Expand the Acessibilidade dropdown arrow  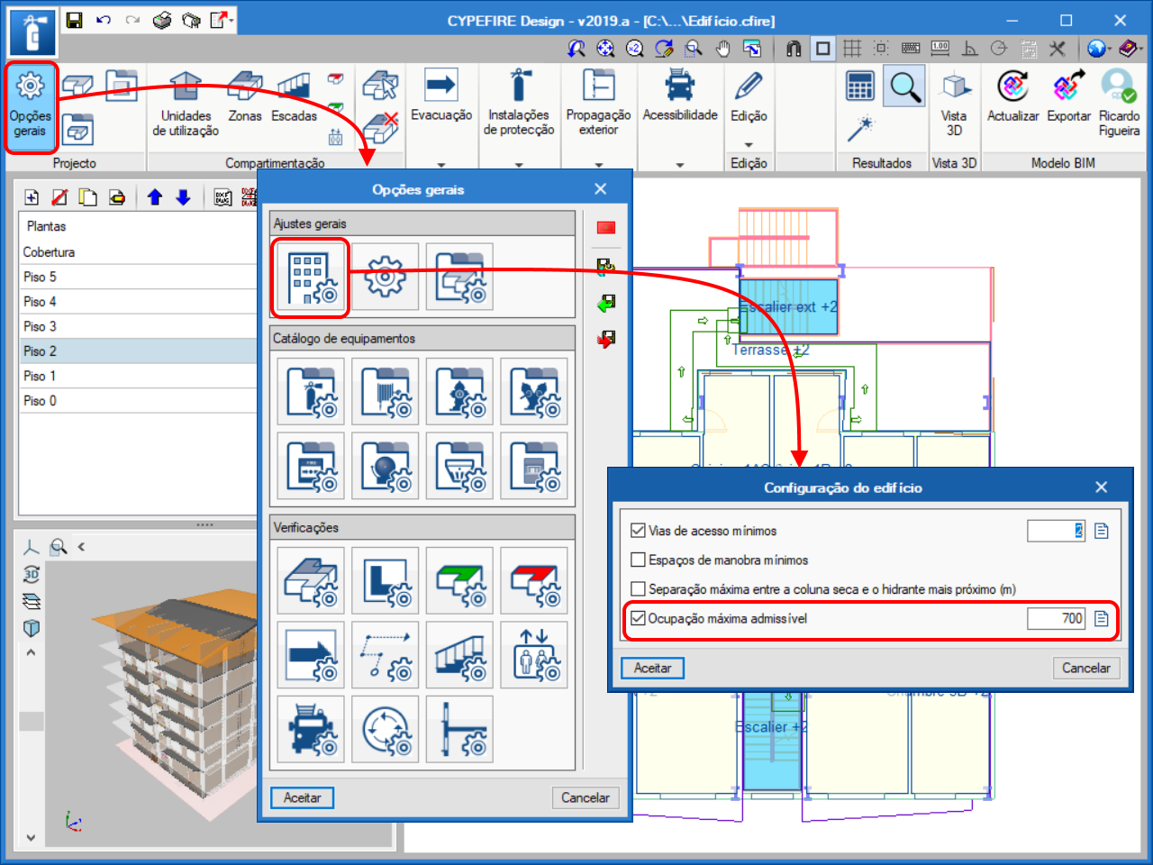(x=680, y=164)
